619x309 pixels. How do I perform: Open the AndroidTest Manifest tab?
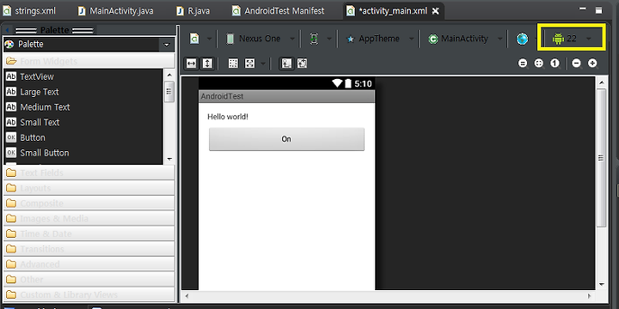click(279, 10)
